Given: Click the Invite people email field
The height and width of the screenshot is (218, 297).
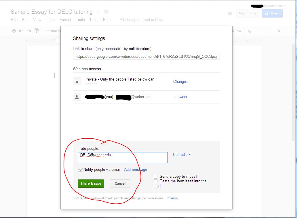Looking at the screenshot, I should (123, 158).
